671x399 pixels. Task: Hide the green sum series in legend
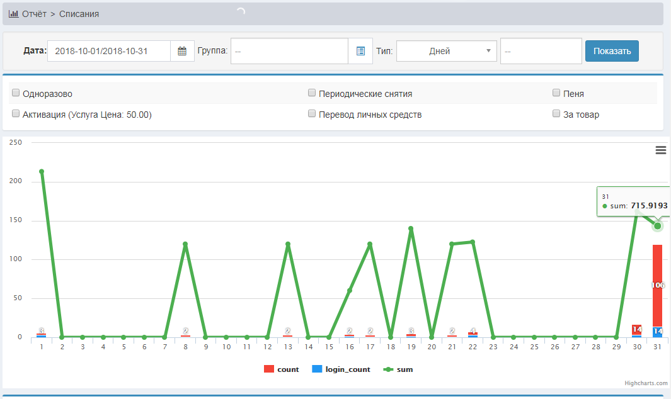398,369
